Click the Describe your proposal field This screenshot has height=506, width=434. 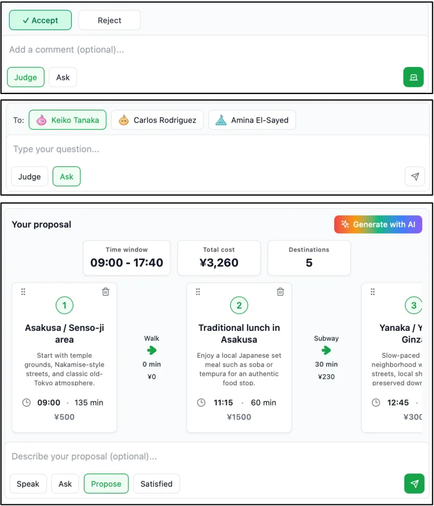click(216, 456)
